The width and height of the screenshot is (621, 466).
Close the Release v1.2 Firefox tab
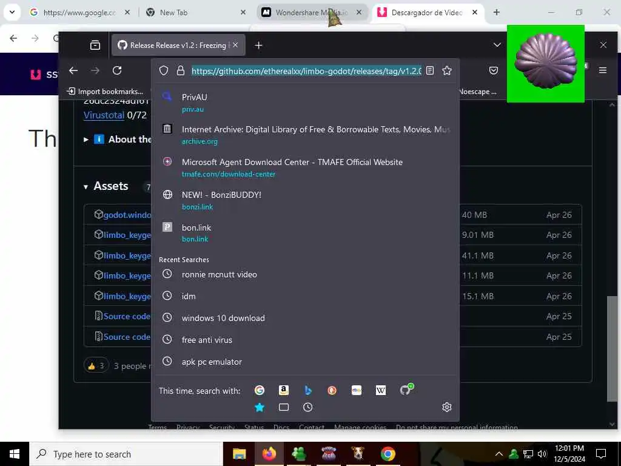tap(235, 45)
